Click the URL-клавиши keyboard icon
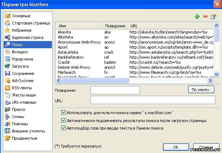The image size is (222, 153). coord(8,102)
